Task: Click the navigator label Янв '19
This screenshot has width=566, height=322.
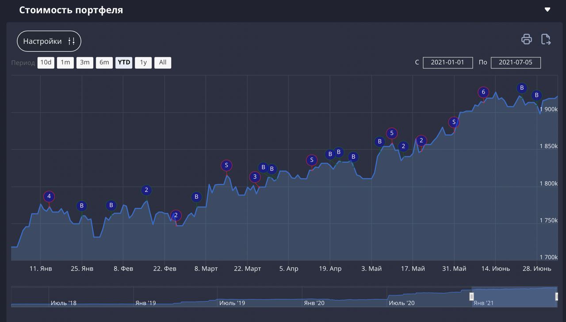Action: pyautogui.click(x=145, y=303)
